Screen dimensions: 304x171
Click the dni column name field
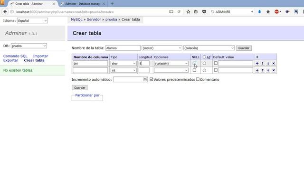90,63
